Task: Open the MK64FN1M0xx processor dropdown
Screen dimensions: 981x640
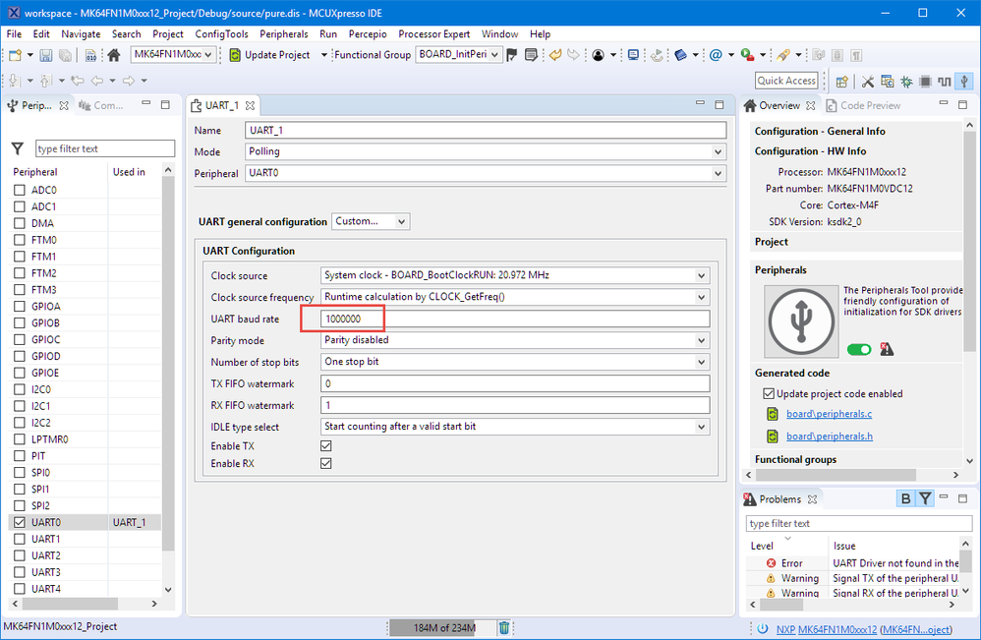Action: pos(174,54)
